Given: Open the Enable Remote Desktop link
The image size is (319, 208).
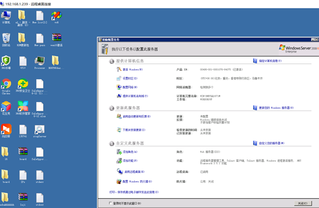Looking at the screenshot, I should click(135, 172).
